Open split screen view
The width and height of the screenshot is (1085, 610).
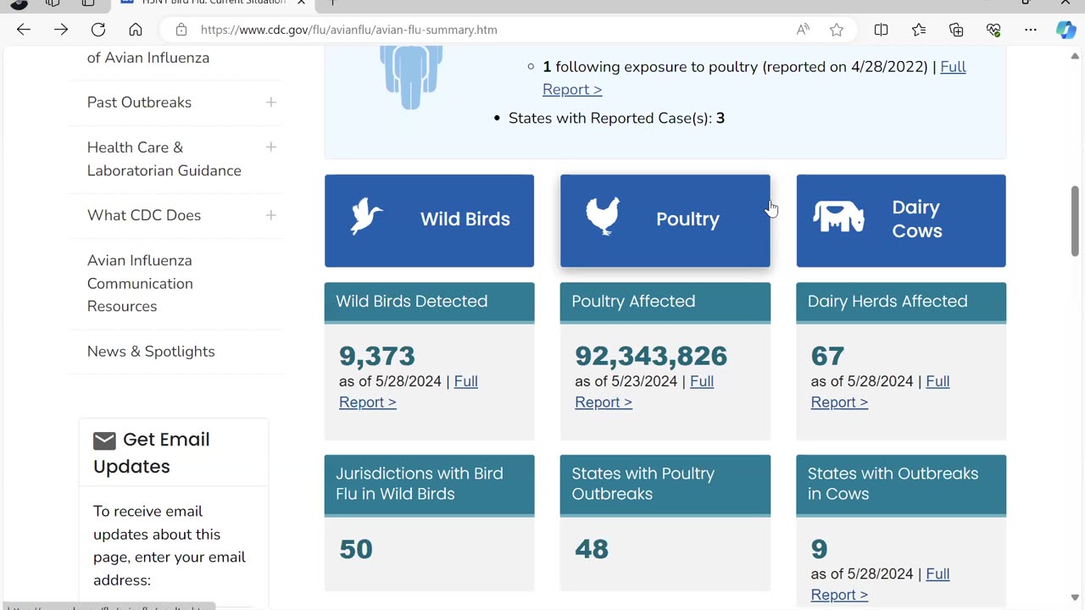pos(882,30)
